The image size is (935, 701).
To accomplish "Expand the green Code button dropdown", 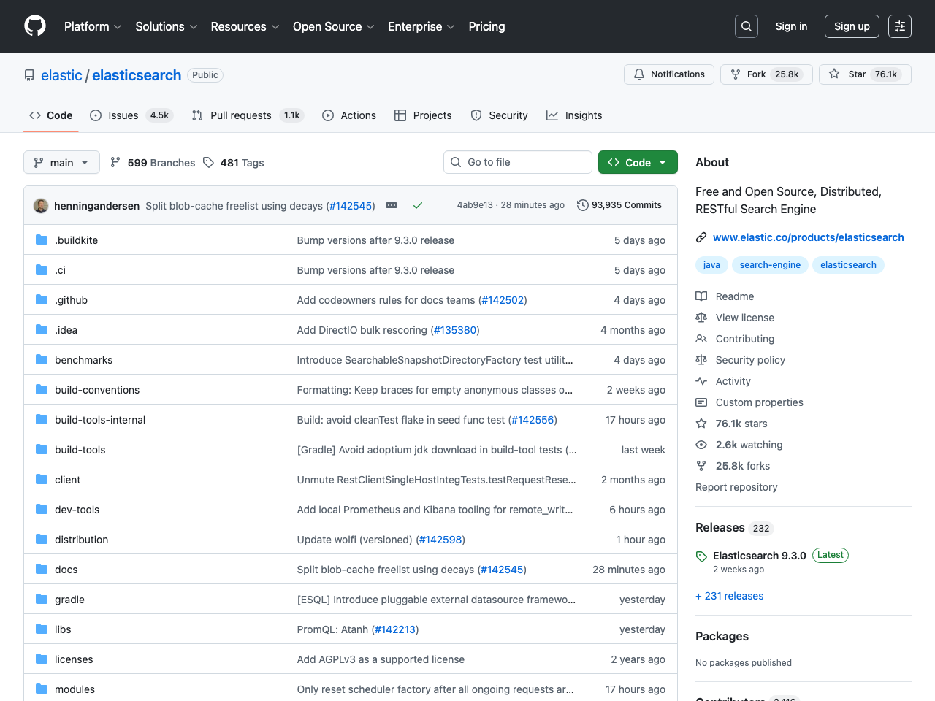I will [x=661, y=162].
